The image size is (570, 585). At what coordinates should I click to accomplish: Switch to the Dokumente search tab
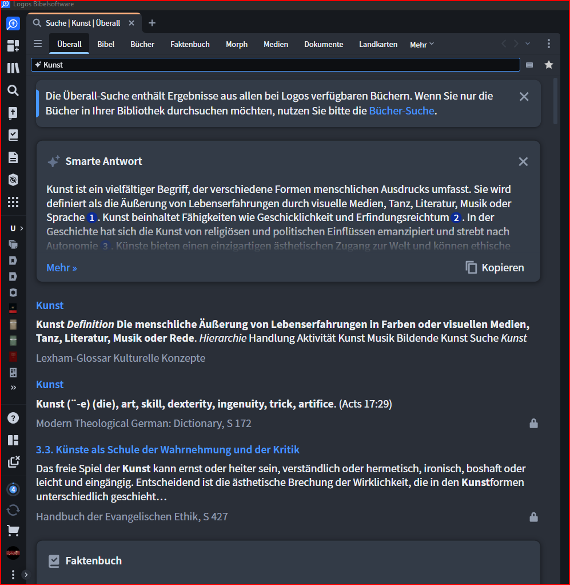click(324, 44)
